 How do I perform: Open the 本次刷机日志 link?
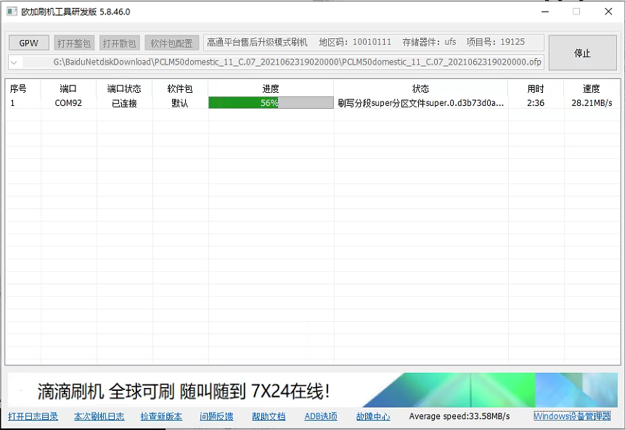click(x=99, y=416)
